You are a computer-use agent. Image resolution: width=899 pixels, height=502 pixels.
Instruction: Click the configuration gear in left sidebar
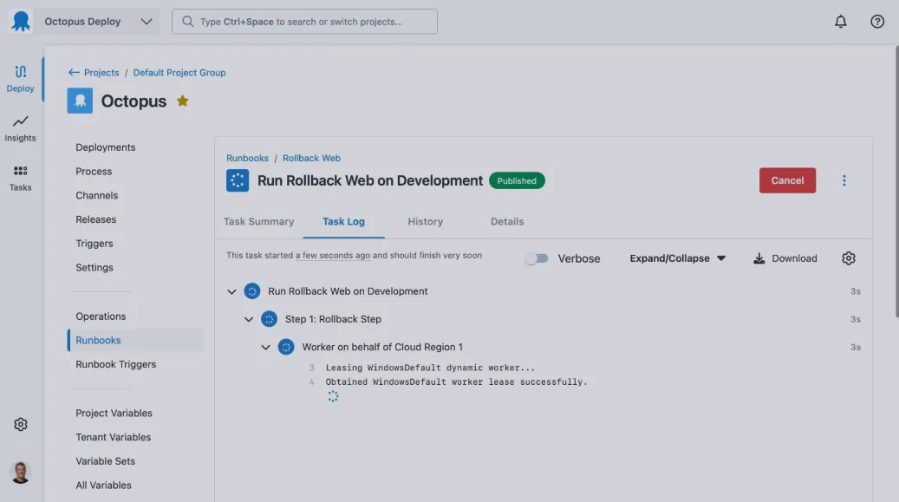(x=21, y=424)
